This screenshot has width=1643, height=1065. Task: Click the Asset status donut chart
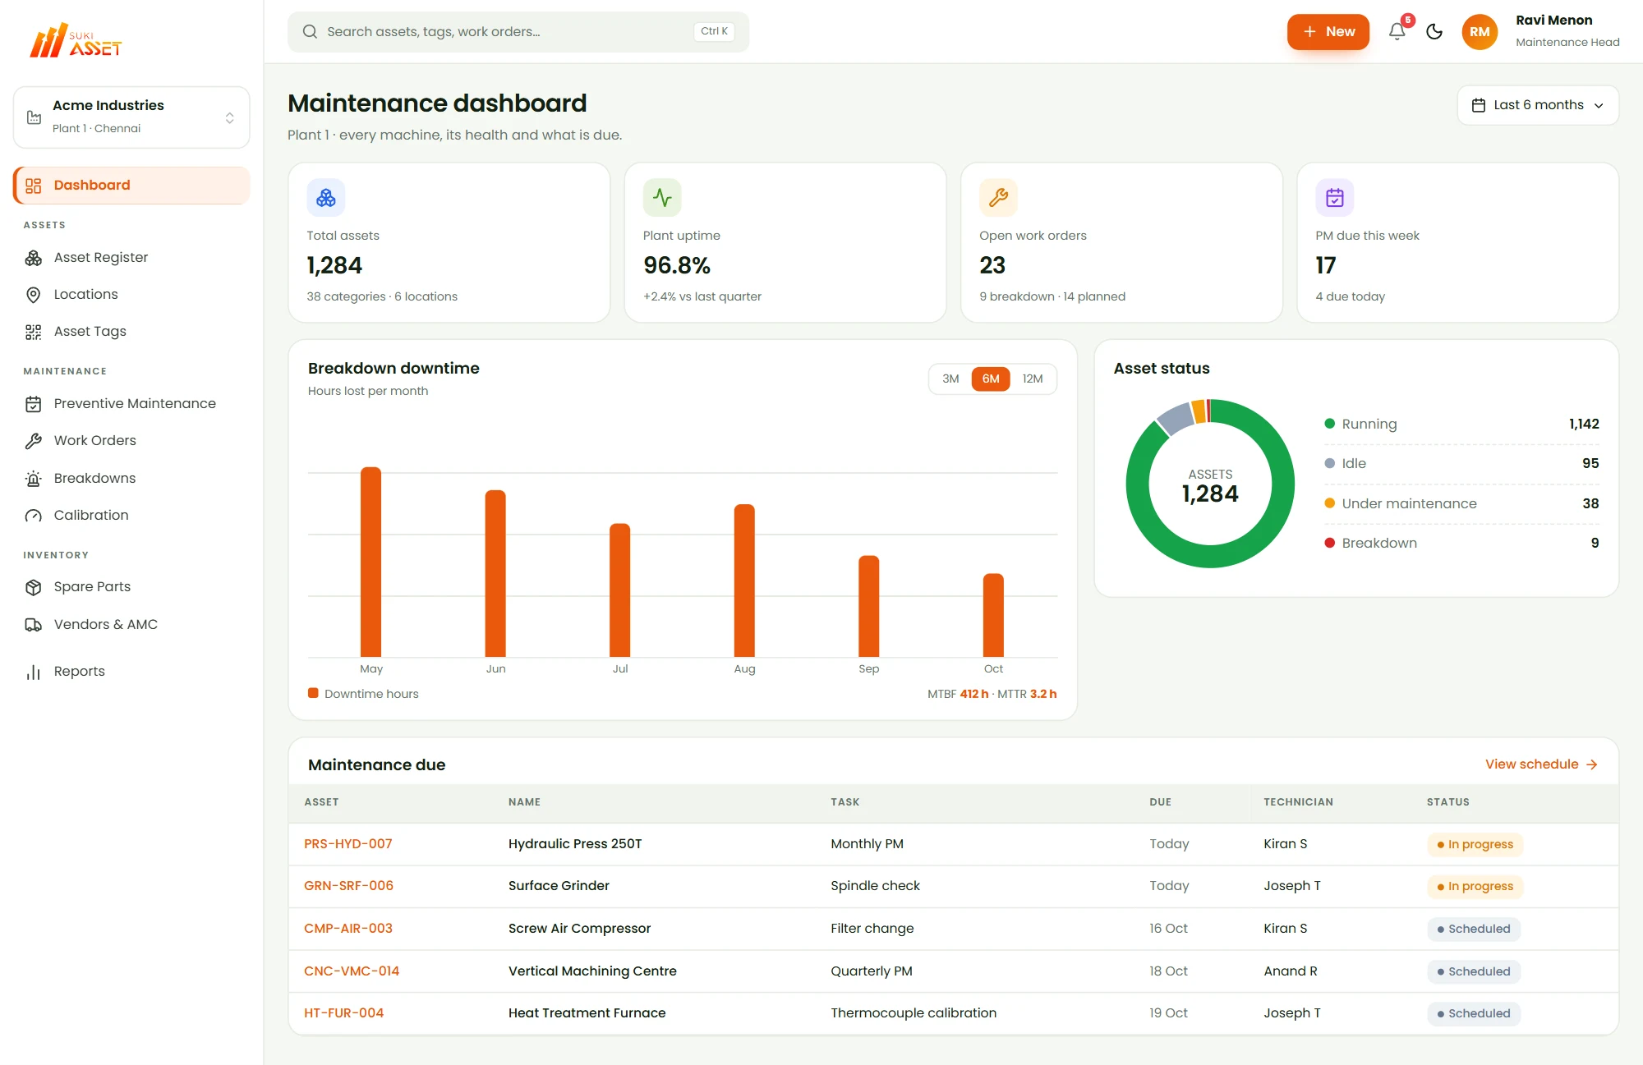pos(1210,484)
